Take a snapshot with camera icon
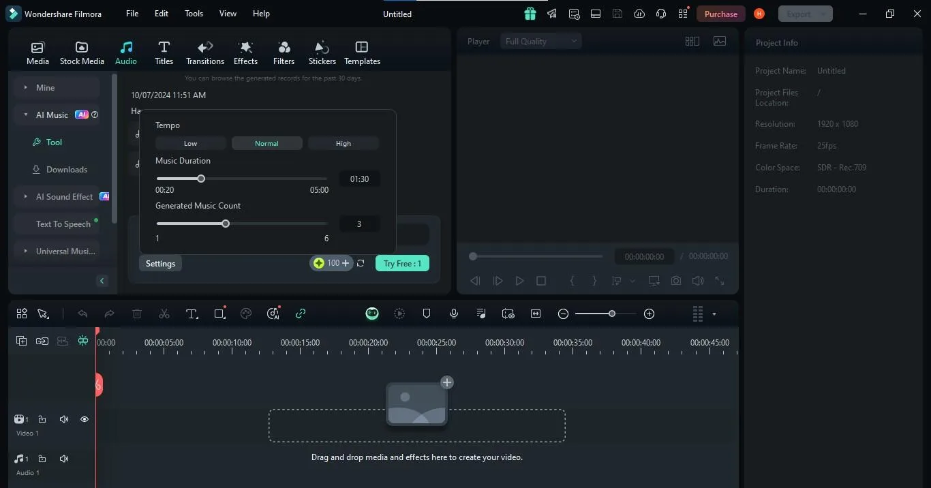Viewport: 931px width, 488px height. click(x=675, y=281)
